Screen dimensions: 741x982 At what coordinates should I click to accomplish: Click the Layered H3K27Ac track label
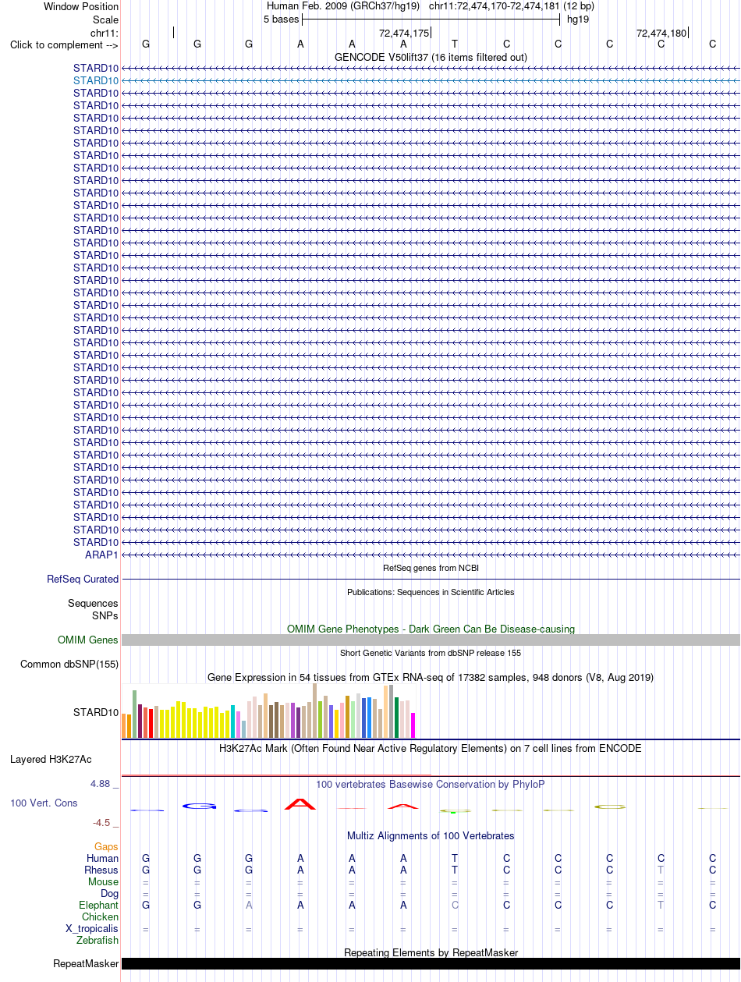[x=51, y=759]
